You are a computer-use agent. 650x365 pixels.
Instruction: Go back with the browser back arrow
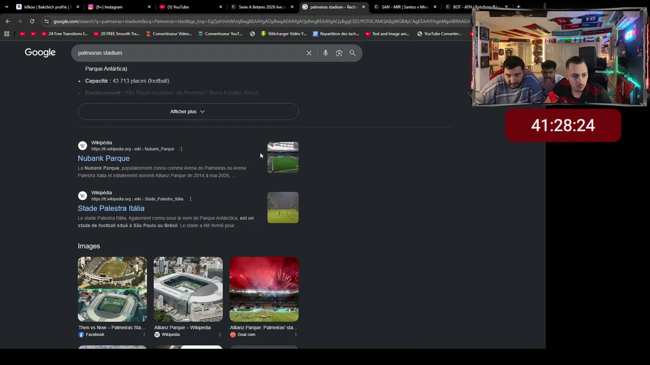coord(8,21)
